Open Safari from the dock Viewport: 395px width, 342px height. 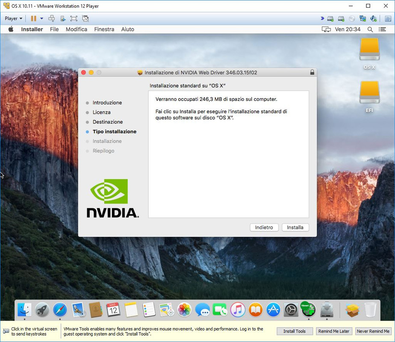tap(60, 310)
